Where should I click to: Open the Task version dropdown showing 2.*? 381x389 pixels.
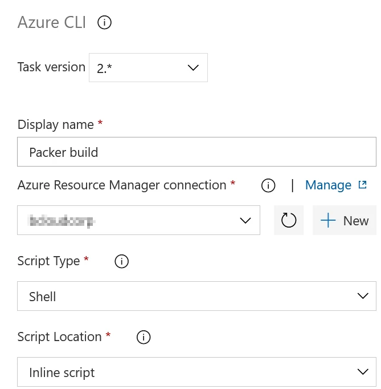149,67
